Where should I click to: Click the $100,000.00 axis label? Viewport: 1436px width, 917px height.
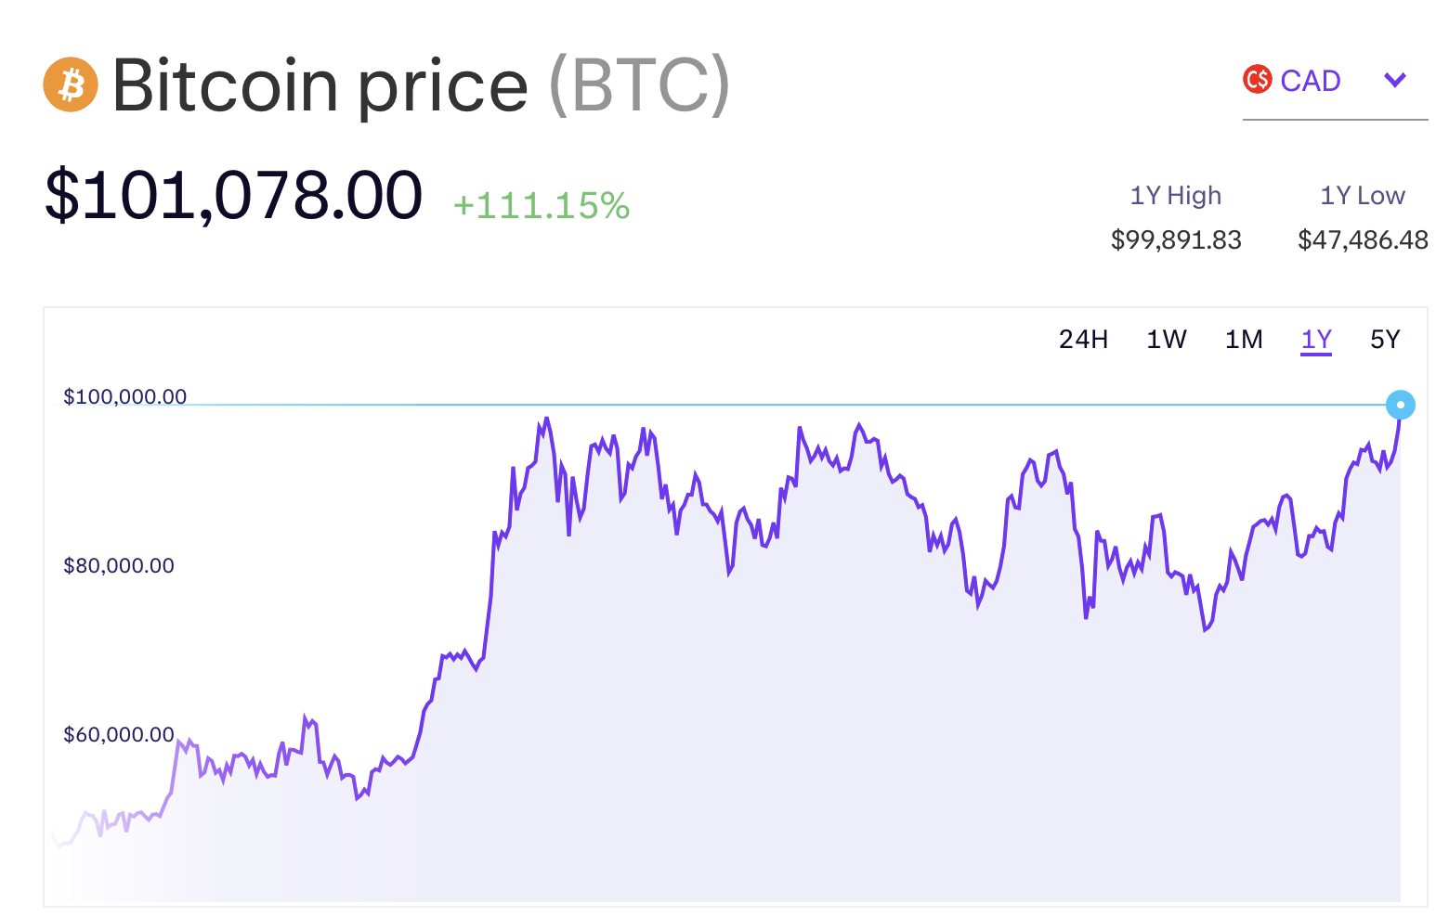tap(125, 396)
